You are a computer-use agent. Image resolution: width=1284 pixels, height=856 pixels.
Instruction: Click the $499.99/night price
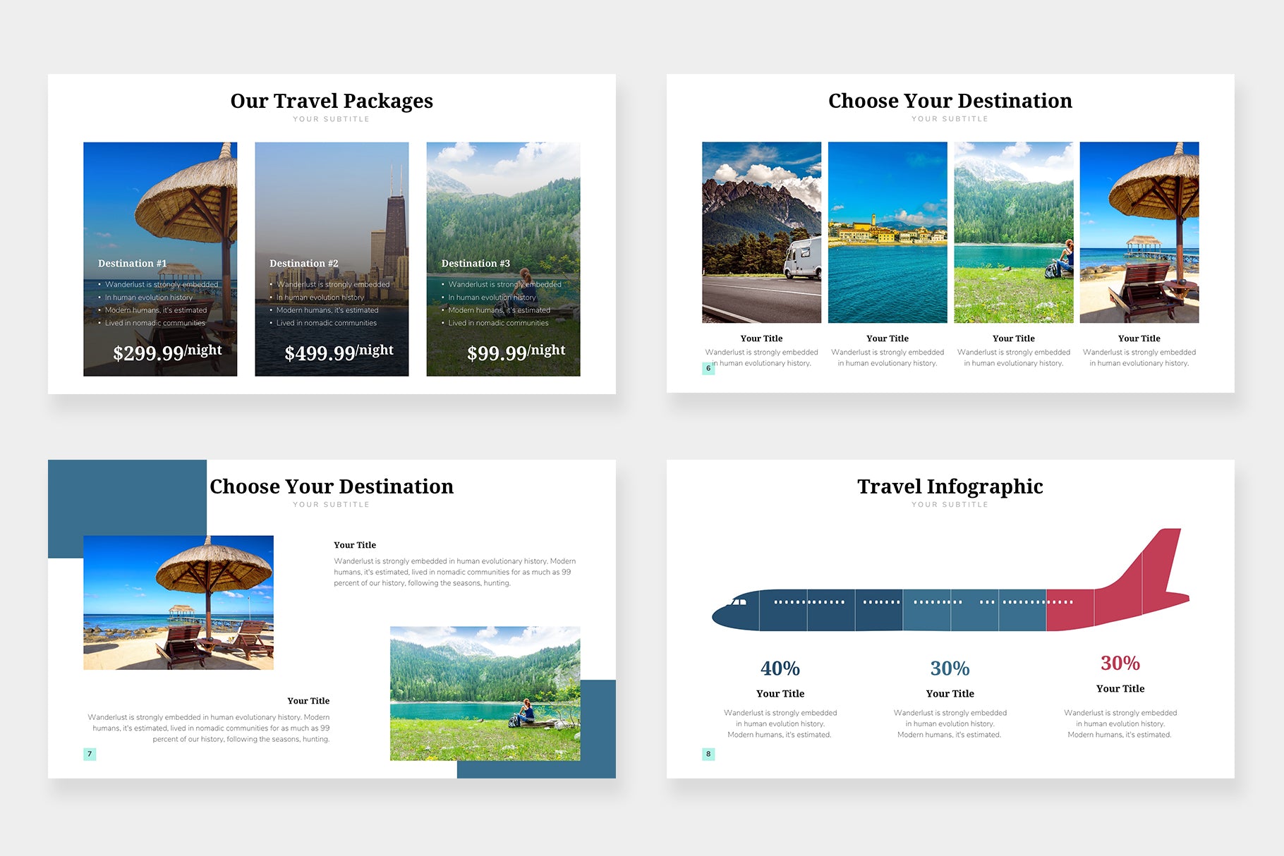coord(339,352)
